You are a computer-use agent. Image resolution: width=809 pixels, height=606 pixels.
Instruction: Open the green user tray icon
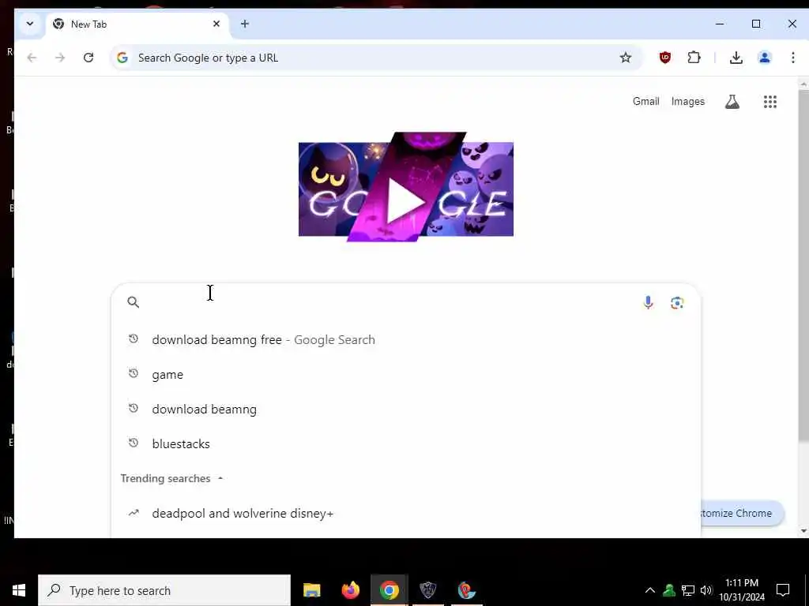coord(669,590)
